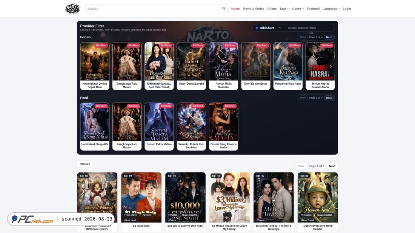Click #Counterattack tag on Heaven-Sent poster
Image resolution: width=415 pixels, height=233 pixels.
pyautogui.click(x=325, y=215)
